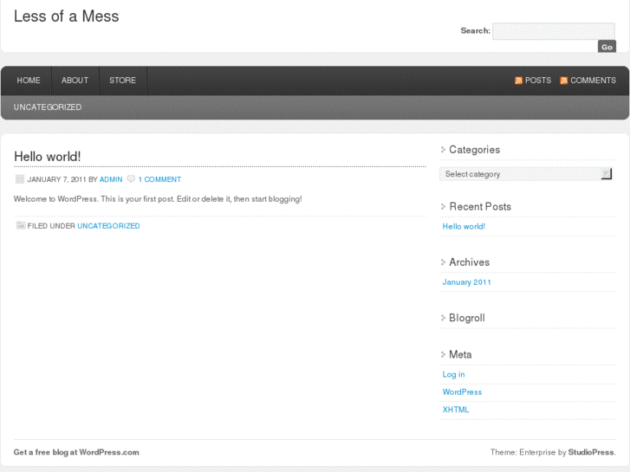Click the calendar icon beside January 7, 2011
Viewport: 630px width, 472px height.
[x=19, y=179]
